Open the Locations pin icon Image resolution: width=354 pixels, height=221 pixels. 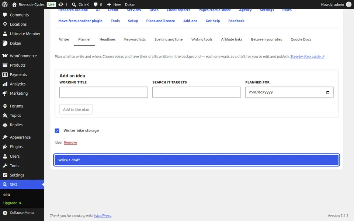click(x=5, y=24)
